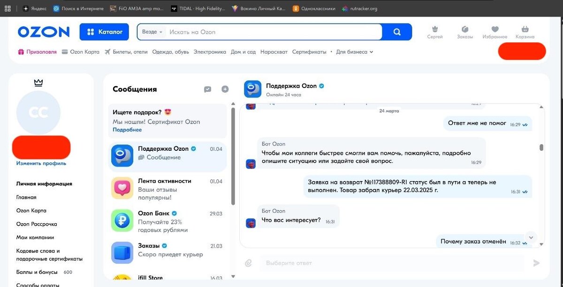
Task: Open Нарасхват navigation item
Action: (x=274, y=52)
